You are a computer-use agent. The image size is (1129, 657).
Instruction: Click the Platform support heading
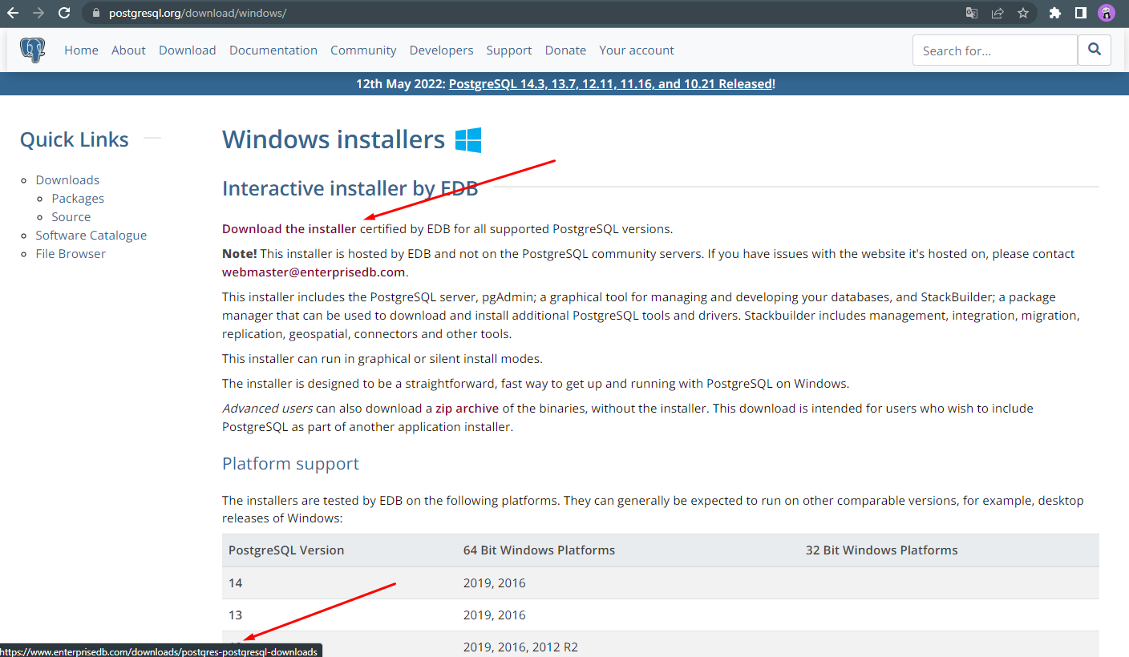click(x=290, y=464)
